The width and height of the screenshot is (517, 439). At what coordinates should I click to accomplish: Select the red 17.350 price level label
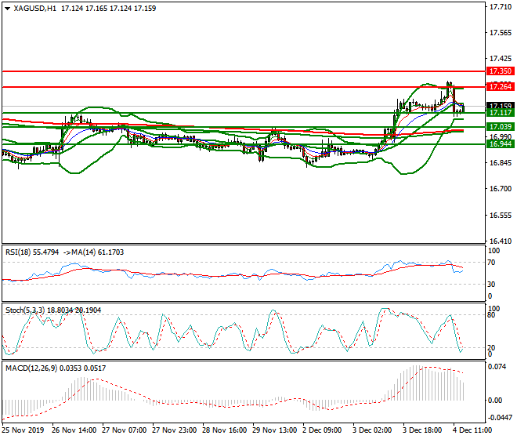[501, 71]
